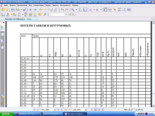The height and width of the screenshot is (116, 155).
Task: Click the Undo arrow icon
Action: click(x=62, y=9)
